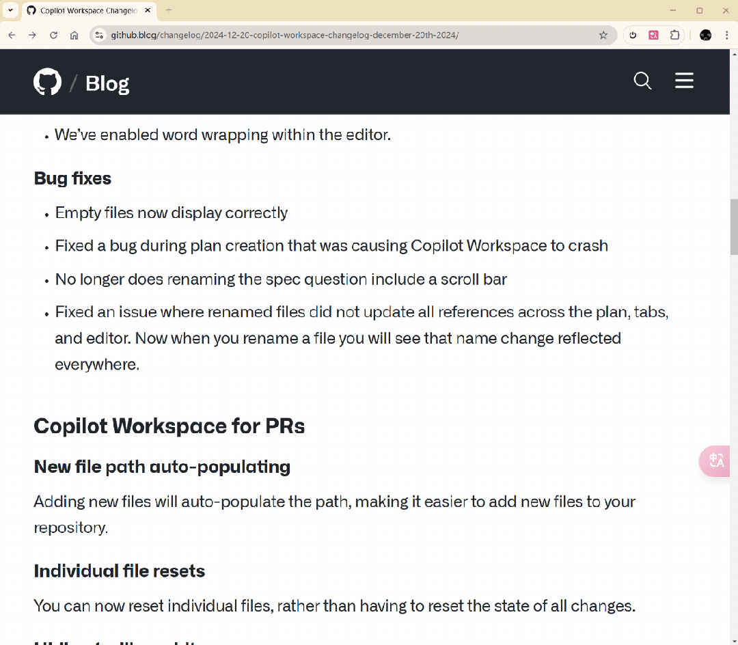
Task: Open the browser home page
Action: (74, 36)
